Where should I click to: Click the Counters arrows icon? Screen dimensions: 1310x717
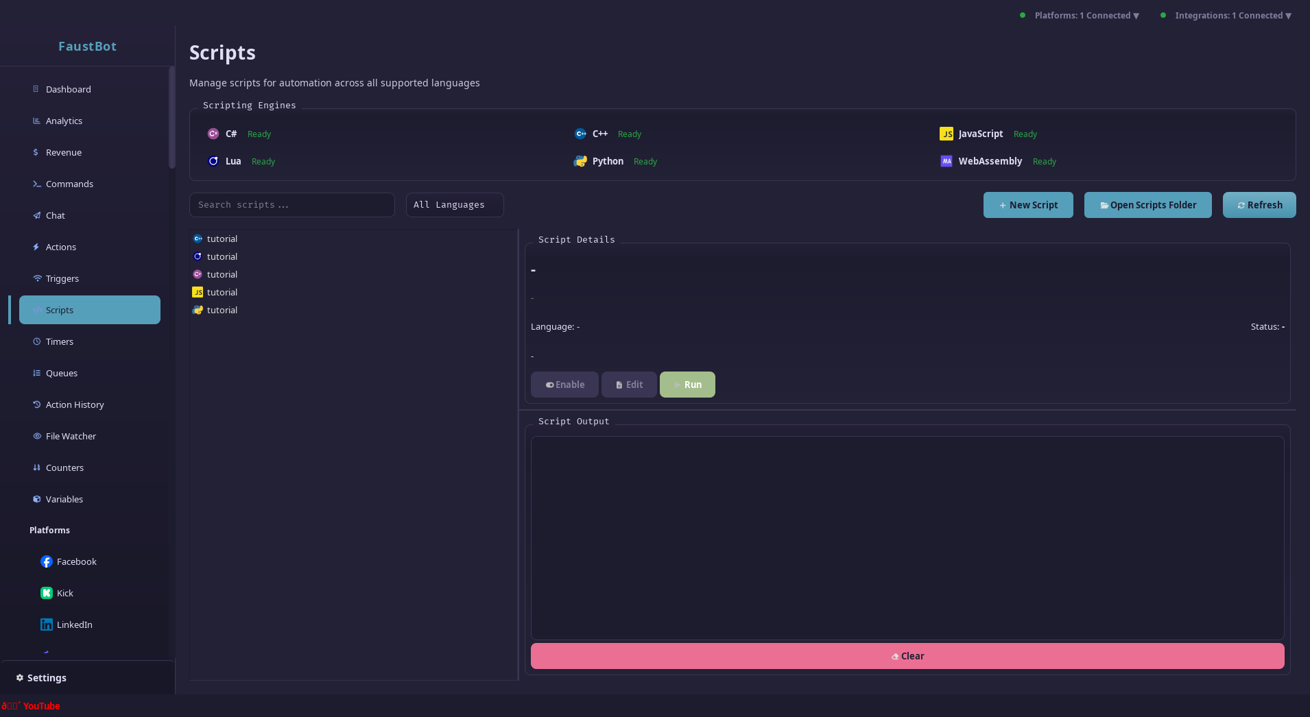36,467
